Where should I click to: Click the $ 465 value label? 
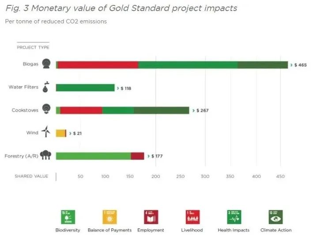[300, 65]
